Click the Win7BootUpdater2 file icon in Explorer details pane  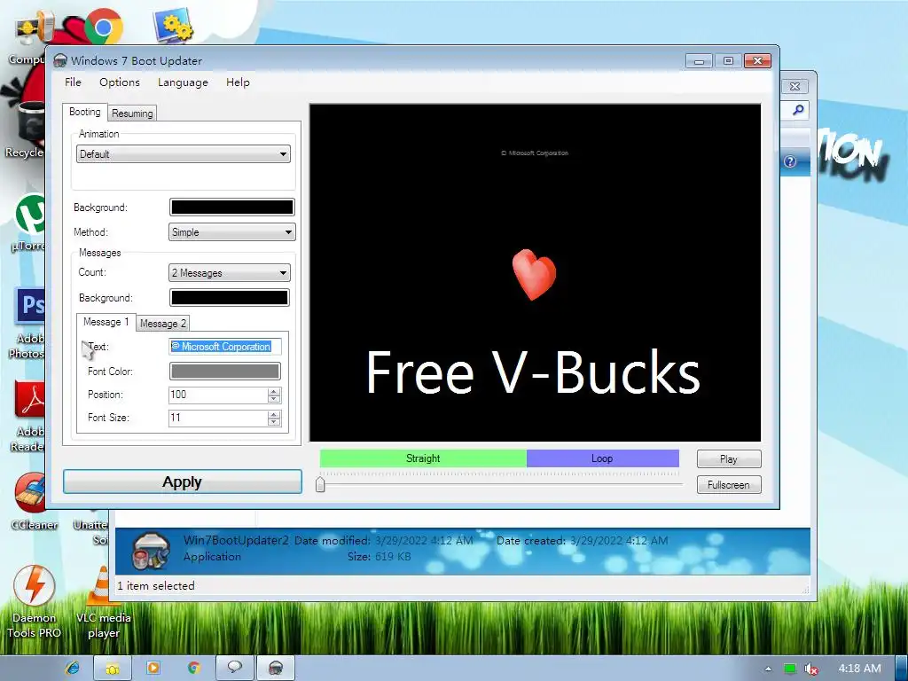point(152,550)
